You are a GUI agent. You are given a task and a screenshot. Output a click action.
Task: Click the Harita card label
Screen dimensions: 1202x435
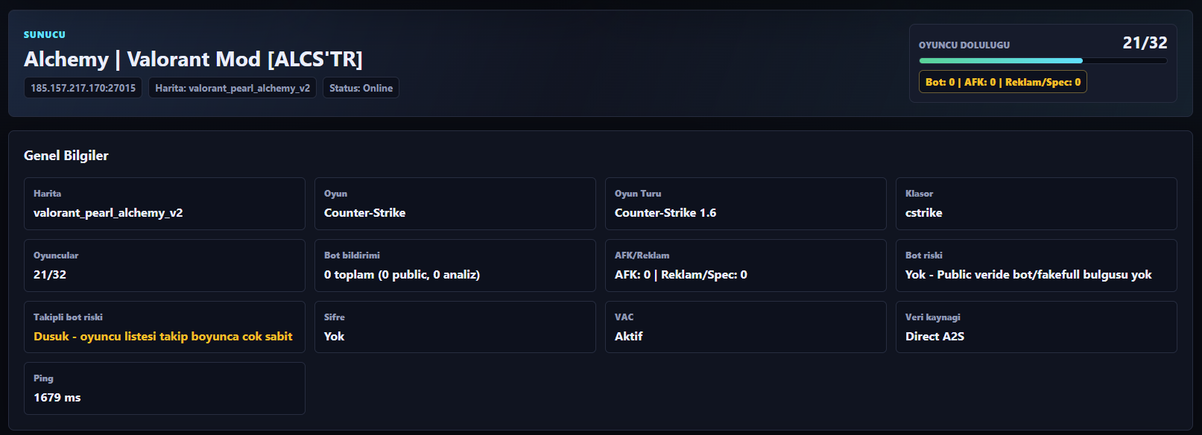tap(47, 193)
